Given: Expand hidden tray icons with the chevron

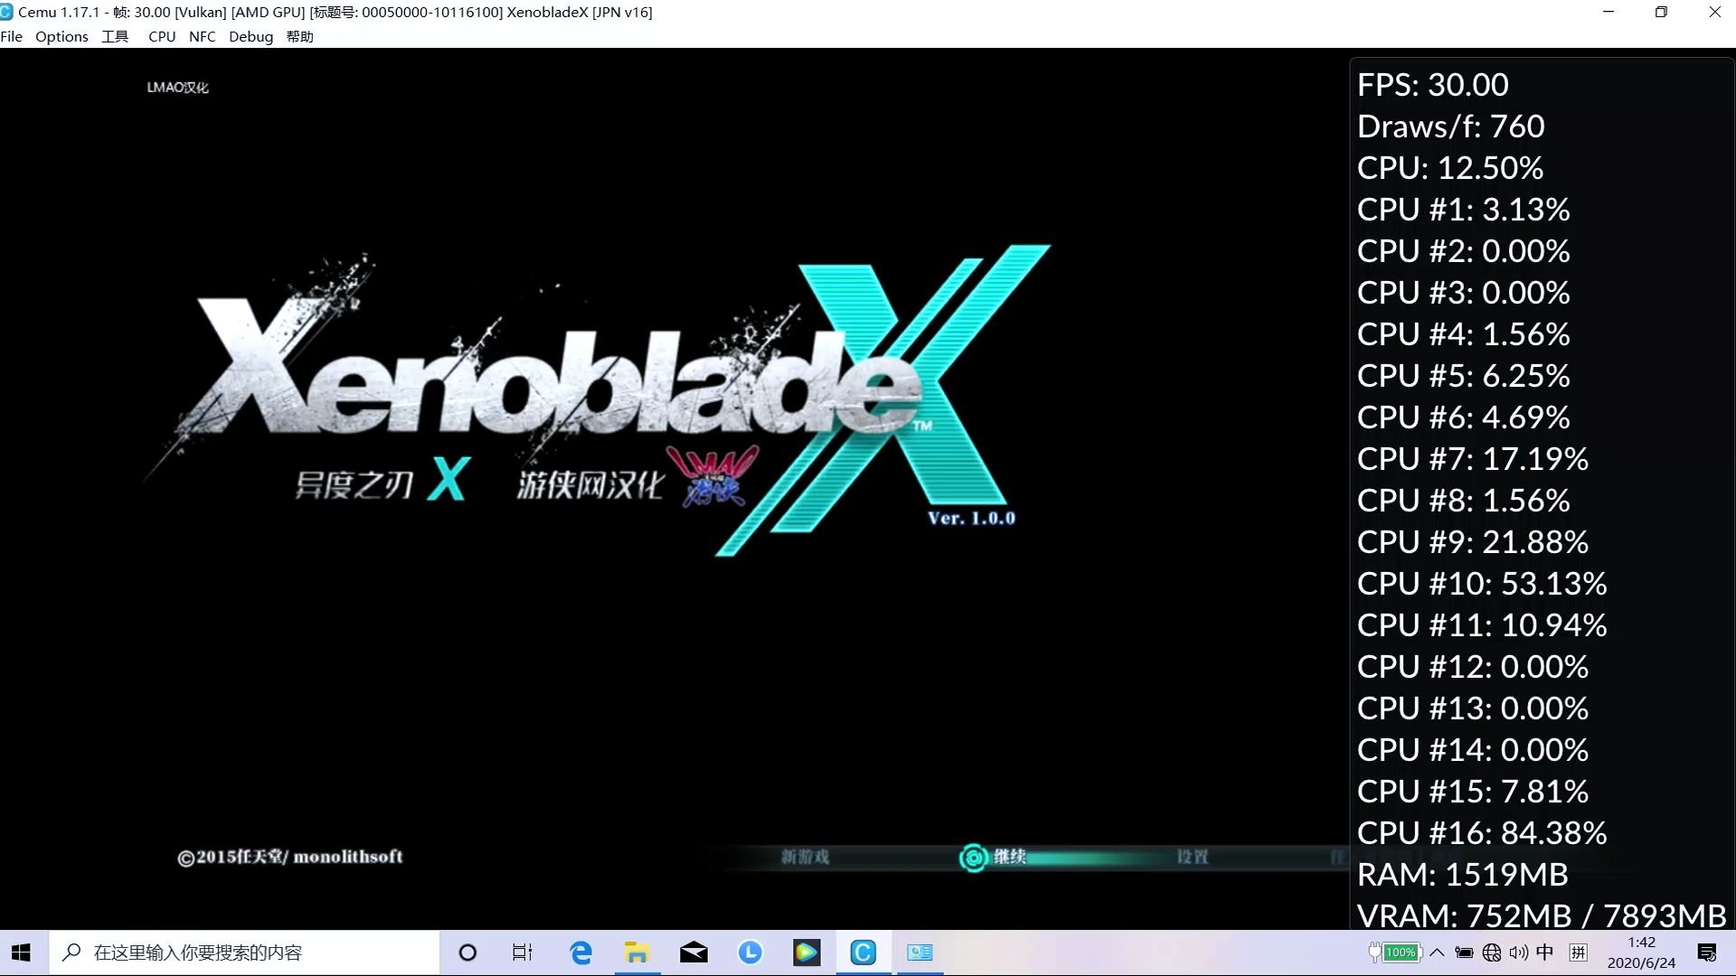Looking at the screenshot, I should click(1437, 952).
